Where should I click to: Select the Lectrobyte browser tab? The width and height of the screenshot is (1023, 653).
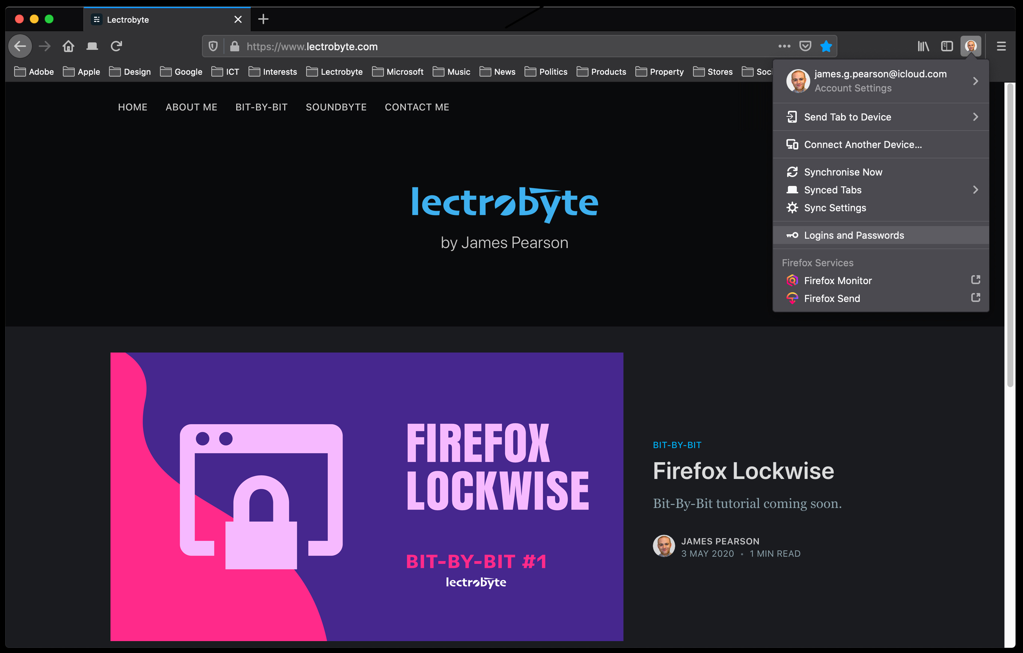[x=167, y=20]
